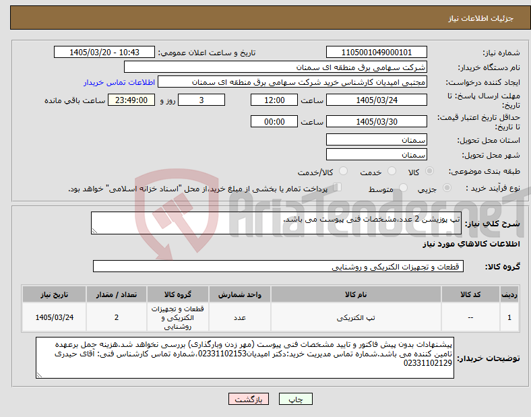531x417 pixels.
Task: Click the شماره نیاز field 1105001049000101
Action: pyautogui.click(x=376, y=52)
